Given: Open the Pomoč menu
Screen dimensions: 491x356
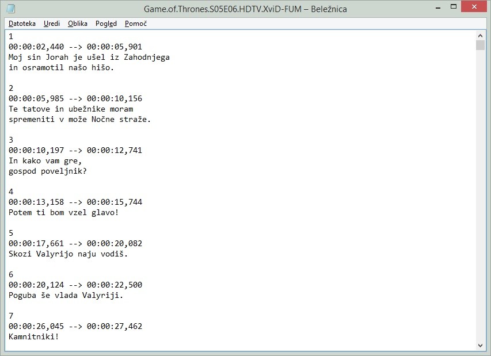Looking at the screenshot, I should pos(136,24).
